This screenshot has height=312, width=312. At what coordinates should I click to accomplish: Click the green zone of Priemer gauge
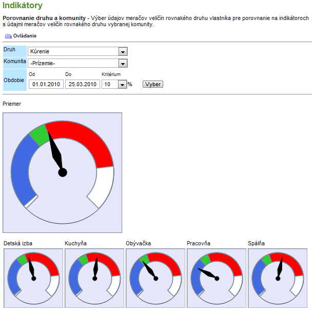(37, 134)
